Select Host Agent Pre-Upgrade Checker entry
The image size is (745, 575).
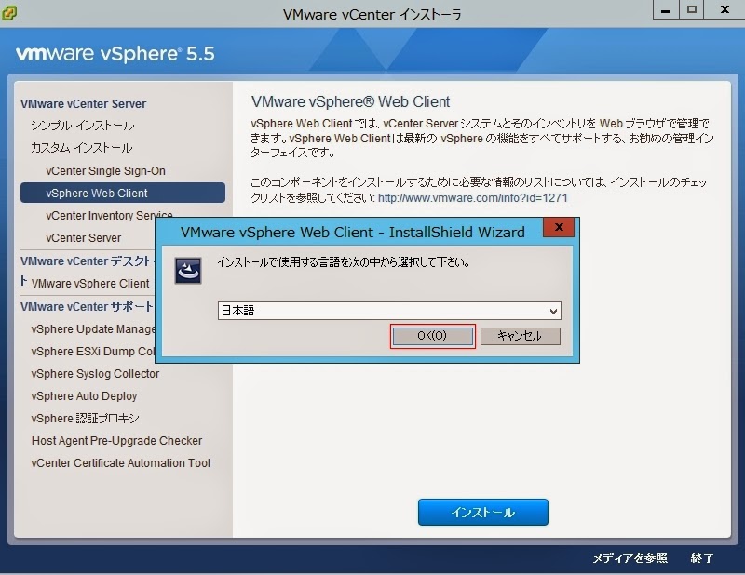click(116, 441)
